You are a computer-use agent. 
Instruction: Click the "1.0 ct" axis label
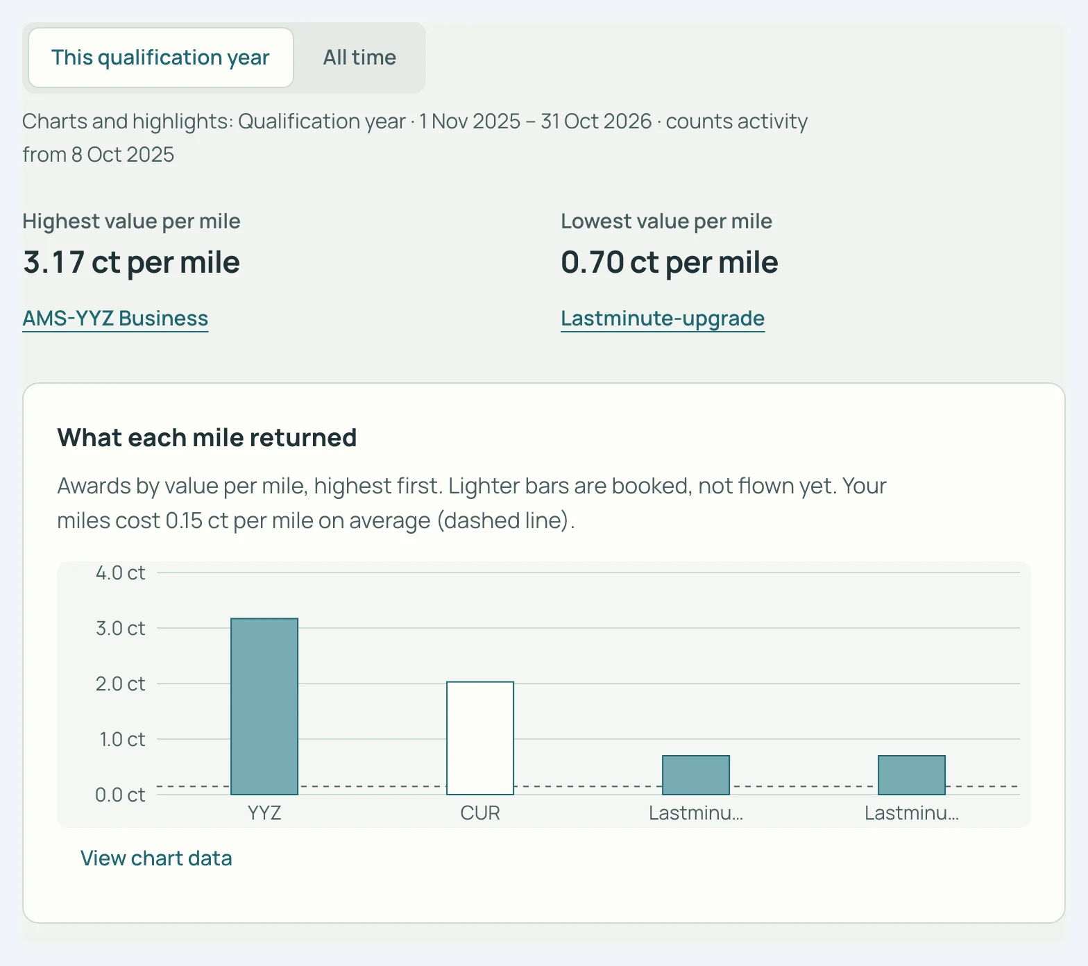click(122, 739)
